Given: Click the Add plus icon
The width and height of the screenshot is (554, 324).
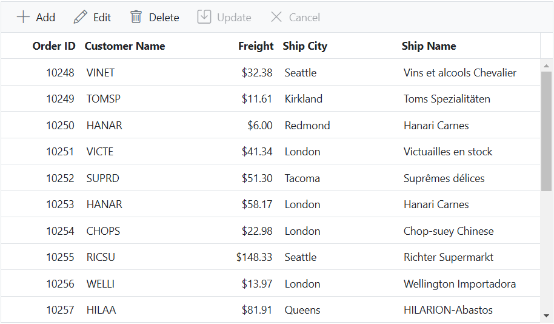Looking at the screenshot, I should point(23,17).
